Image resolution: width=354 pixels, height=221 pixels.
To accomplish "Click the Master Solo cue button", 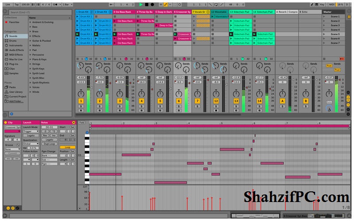I will pyautogui.click(x=329, y=102).
